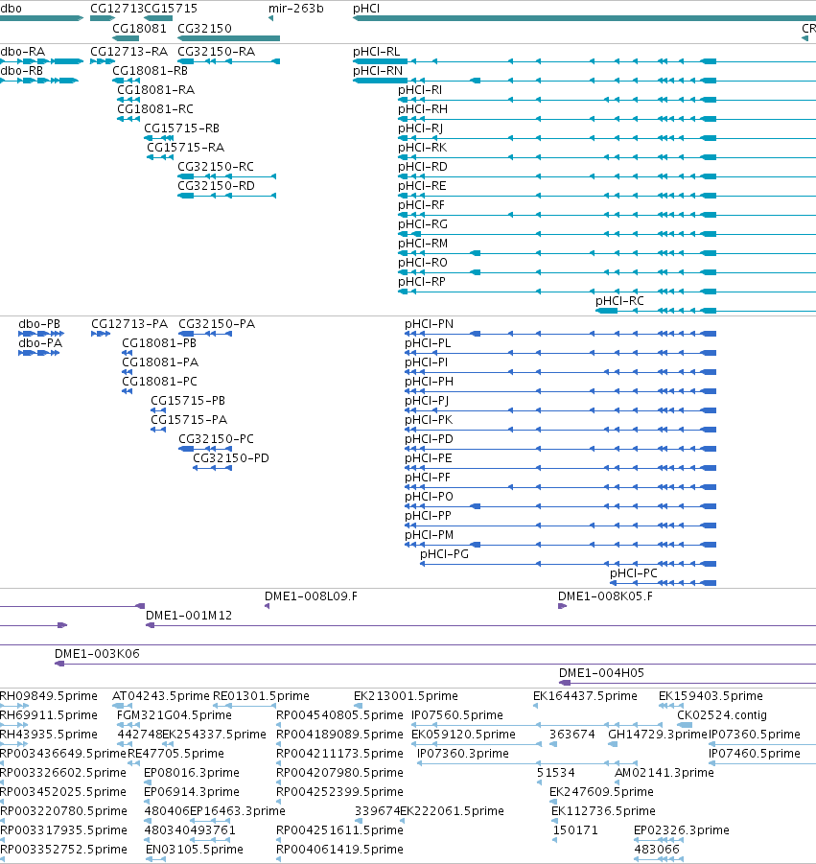816x864 pixels.
Task: Open the GH14729.3prime EST label
Action: [x=658, y=735]
